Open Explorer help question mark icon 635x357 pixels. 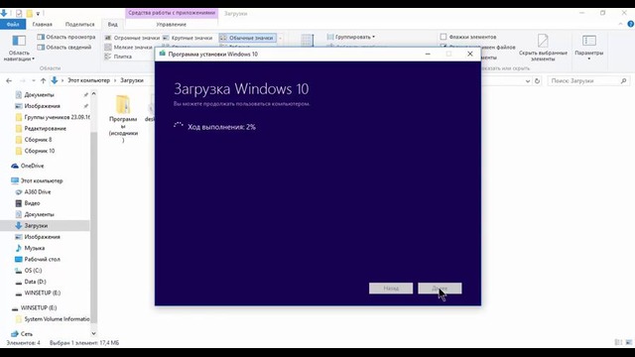coord(631,24)
